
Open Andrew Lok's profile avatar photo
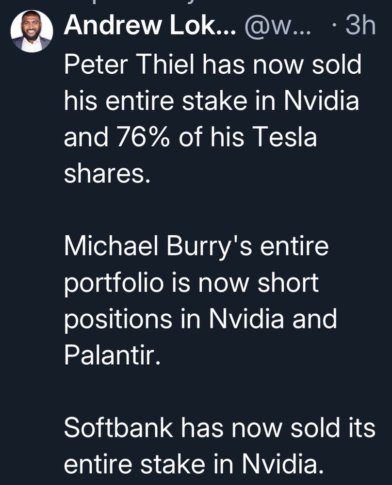[32, 31]
